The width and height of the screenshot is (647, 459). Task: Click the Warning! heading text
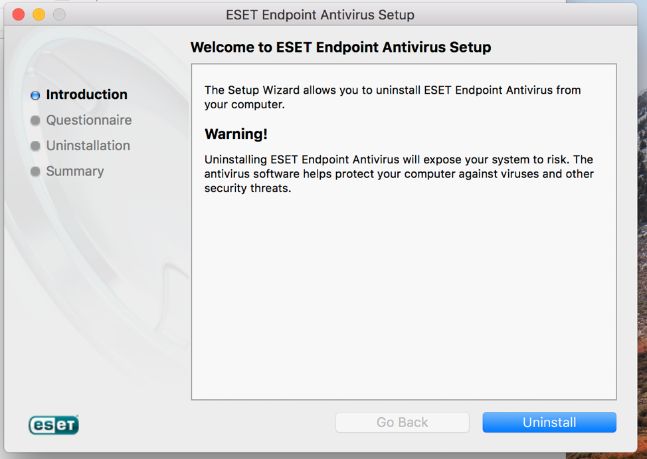(236, 134)
